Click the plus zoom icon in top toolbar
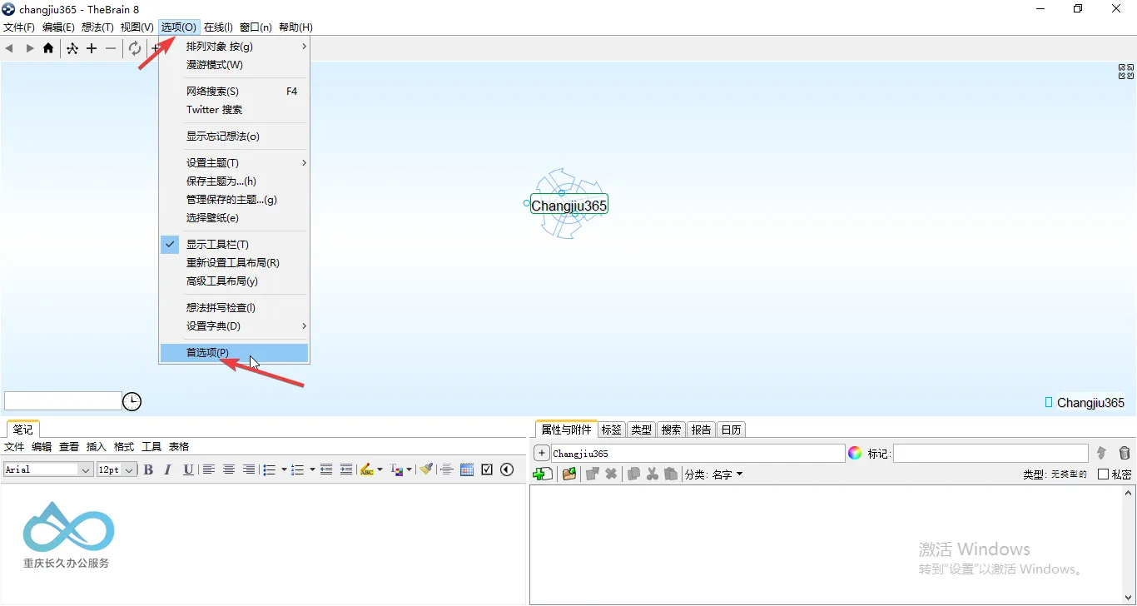This screenshot has height=606, width=1137. pos(92,48)
